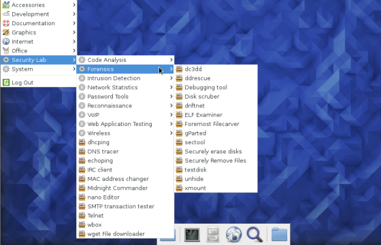Click nano Editor icon
The width and height of the screenshot is (381, 245).
click(82, 197)
